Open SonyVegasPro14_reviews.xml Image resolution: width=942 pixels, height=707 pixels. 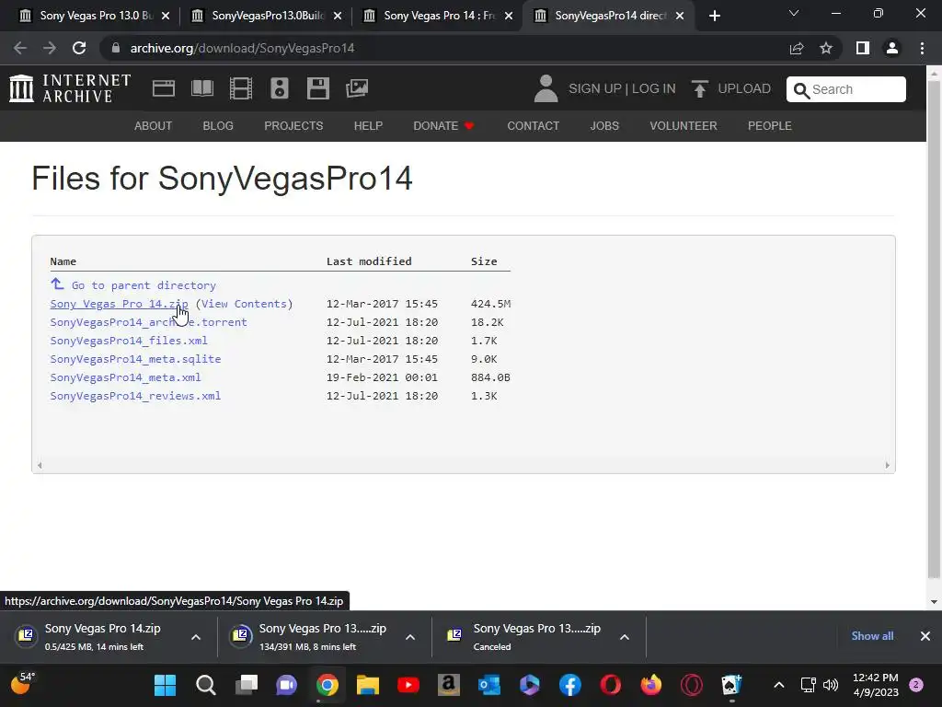pos(135,396)
